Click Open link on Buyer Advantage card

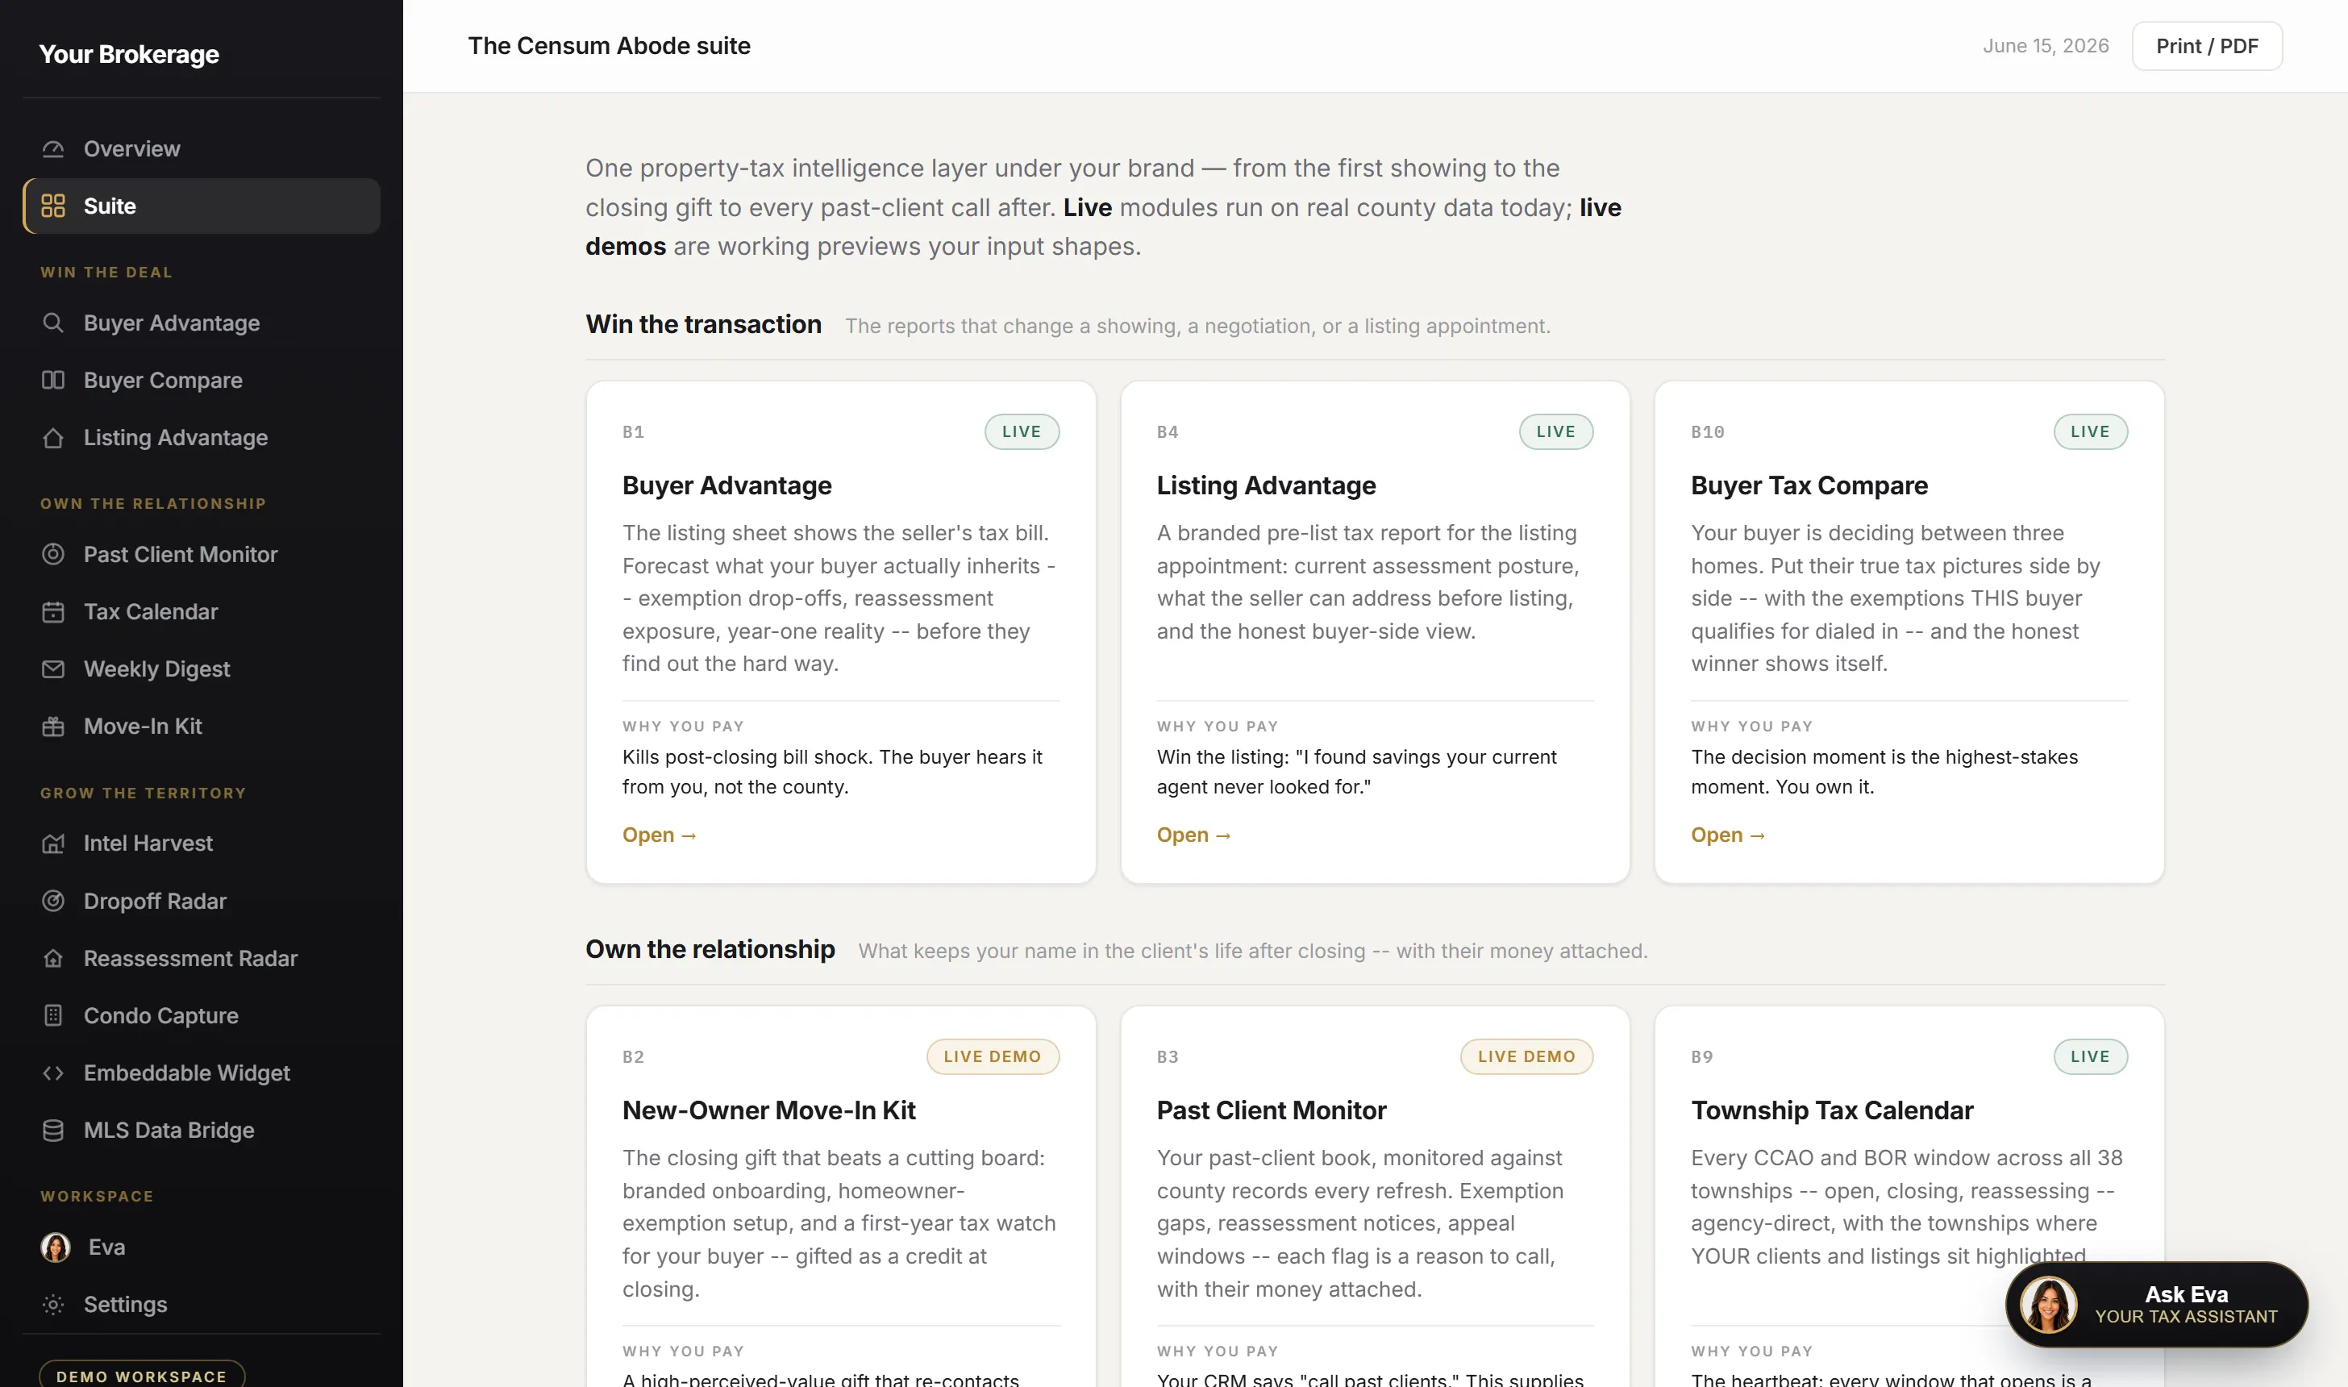pyautogui.click(x=660, y=835)
